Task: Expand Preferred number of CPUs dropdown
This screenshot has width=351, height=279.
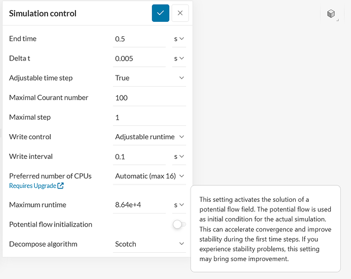Action: pyautogui.click(x=149, y=176)
